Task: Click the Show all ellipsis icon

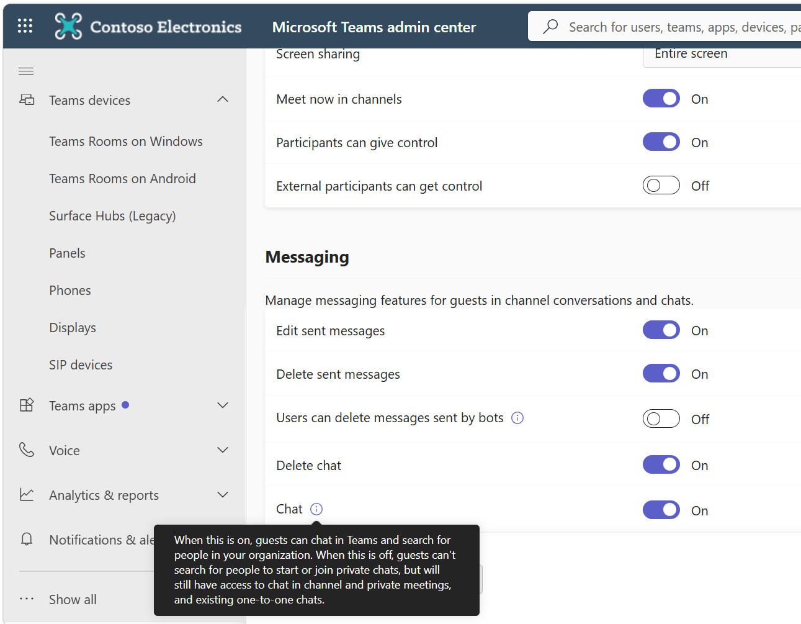Action: (27, 599)
